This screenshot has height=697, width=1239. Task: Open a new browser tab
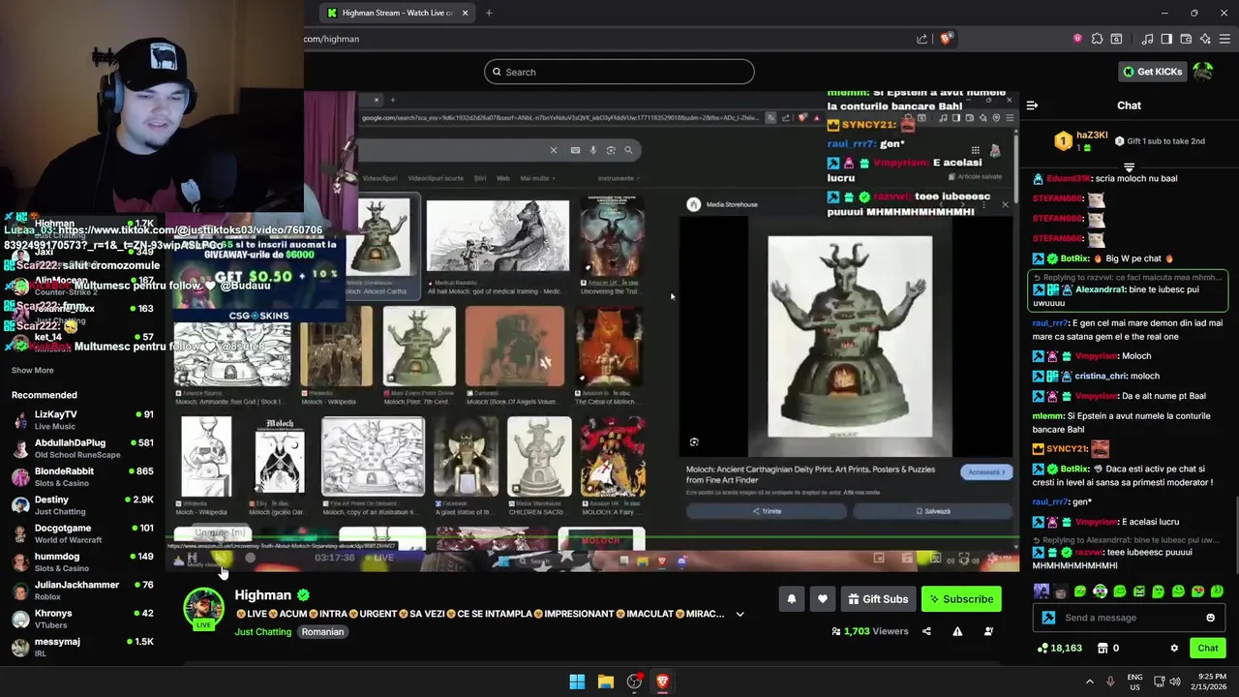pos(489,13)
